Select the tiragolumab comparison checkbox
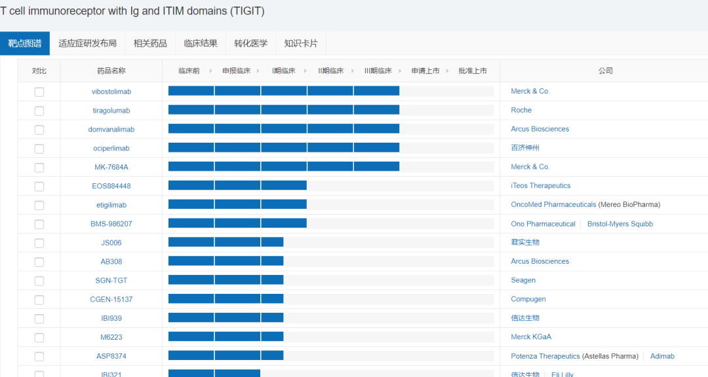The height and width of the screenshot is (377, 708). tap(39, 111)
